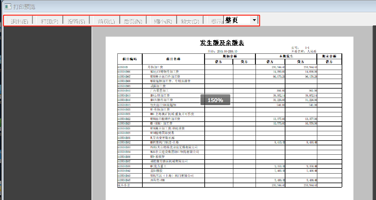This screenshot has height=200, width=376.
Task: Click the 打印预览 window title icon
Action: click(8, 6)
